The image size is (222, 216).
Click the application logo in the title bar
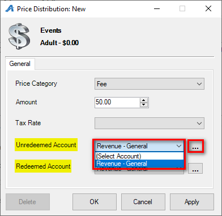[10, 8]
